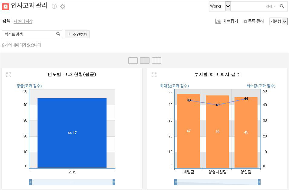The height and width of the screenshot is (190, 289).
Task: Switch to single-column chart layout
Action: 133,60
